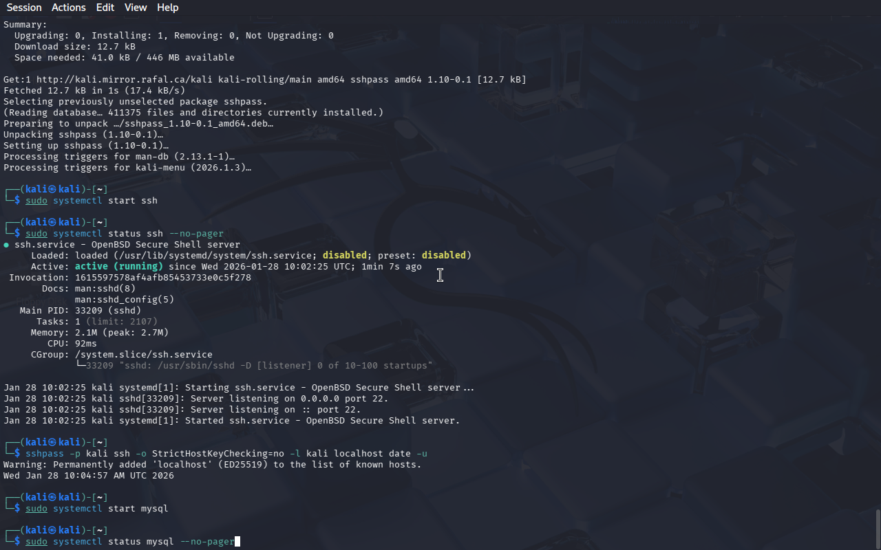Click the green active (running) status text
Screen dimensions: 881x550
(x=119, y=266)
